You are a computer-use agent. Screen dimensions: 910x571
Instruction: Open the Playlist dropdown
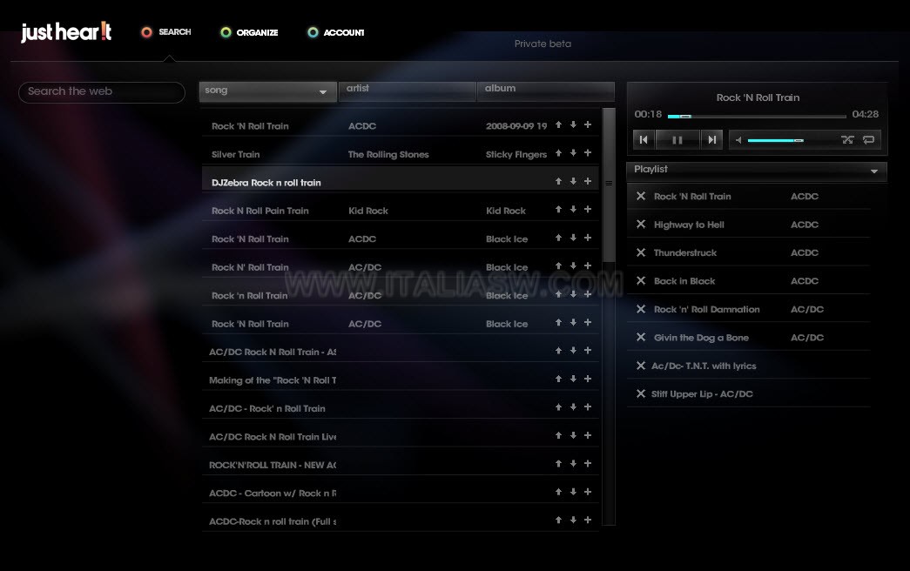[x=757, y=171]
